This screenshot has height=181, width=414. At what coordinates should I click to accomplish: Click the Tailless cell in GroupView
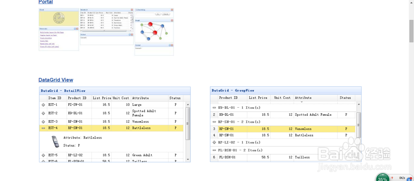(x=315, y=157)
